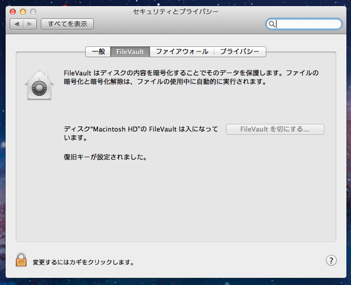The image size is (351, 285).
Task: Click the ディスク“Macintosh HD”の FileVault status text
Action: (141, 134)
